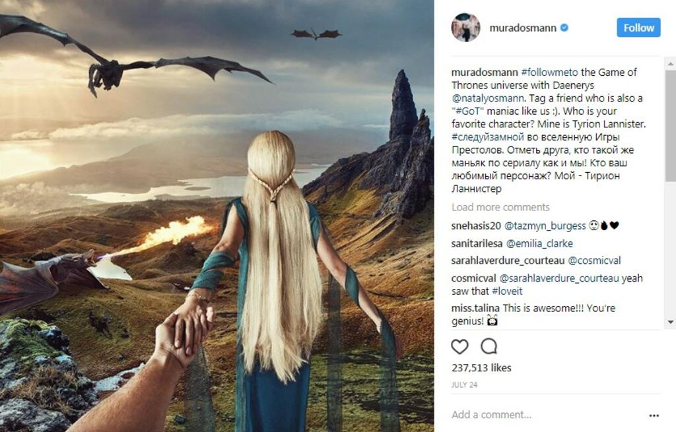Screen dimensions: 676x432
Task: Open the #GoT hashtag link
Action: pos(468,111)
